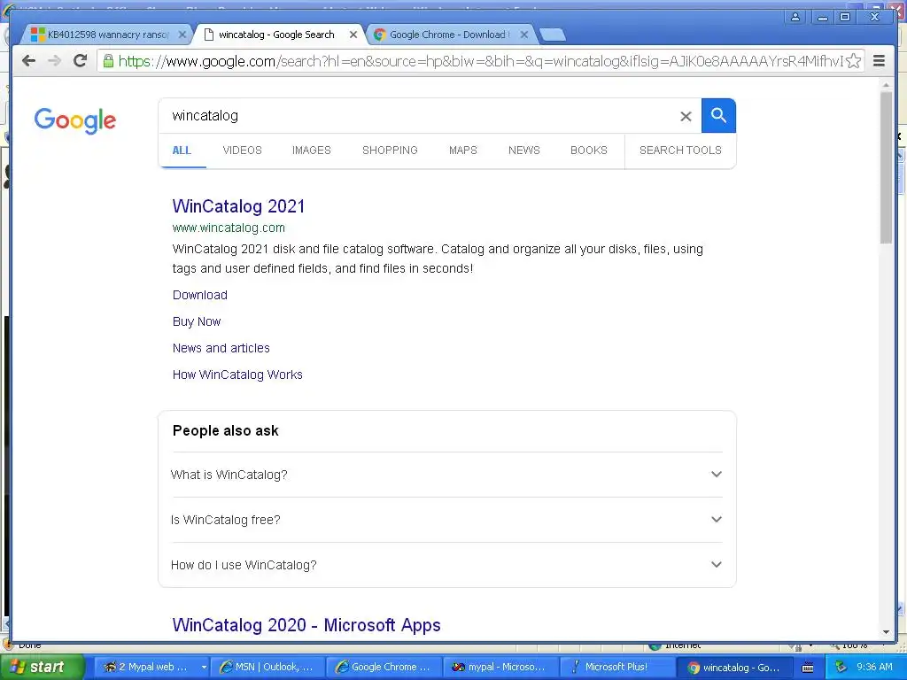
Task: Open the News and articles sitelink
Action: tap(221, 348)
